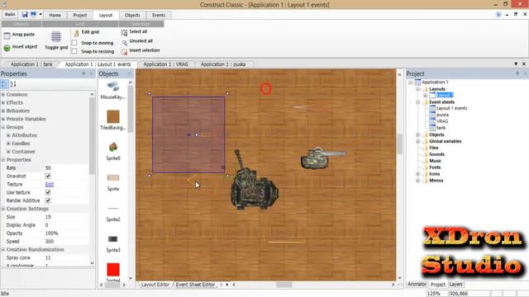
Task: Click the Select all icon
Action: pos(124,33)
